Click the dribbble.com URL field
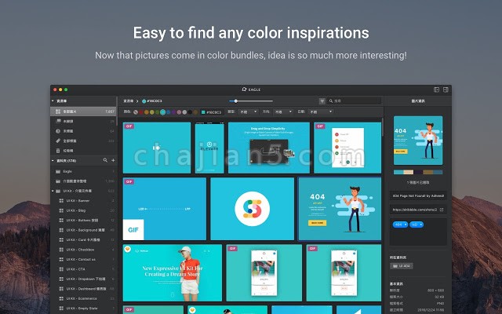 418,210
